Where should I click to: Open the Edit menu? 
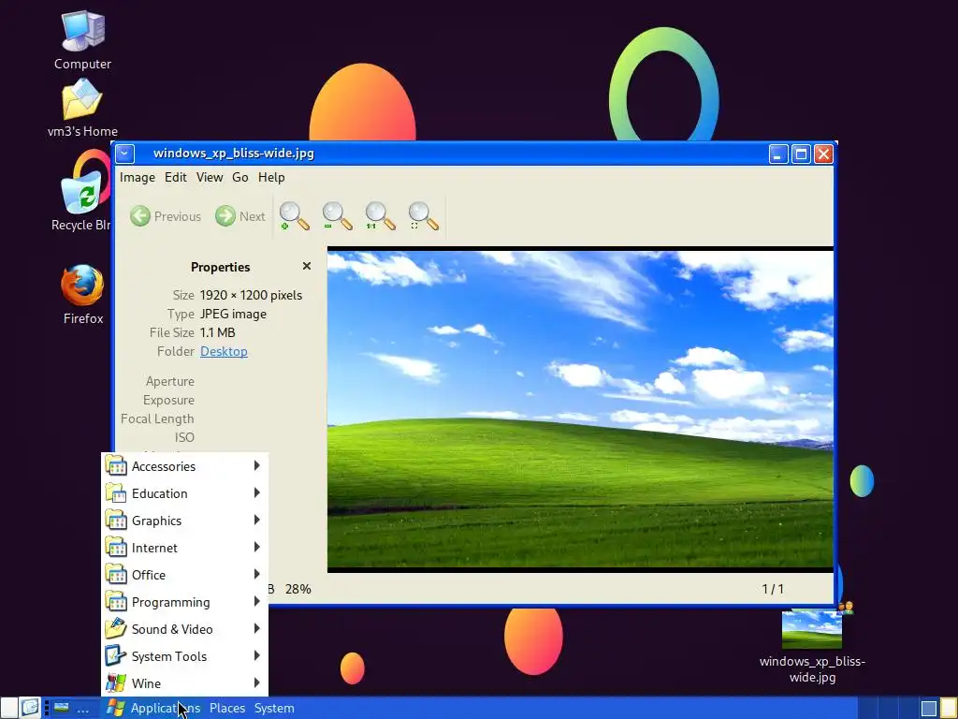[x=175, y=177]
